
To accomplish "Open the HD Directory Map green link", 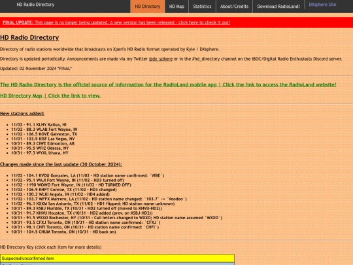I will (x=50, y=96).
